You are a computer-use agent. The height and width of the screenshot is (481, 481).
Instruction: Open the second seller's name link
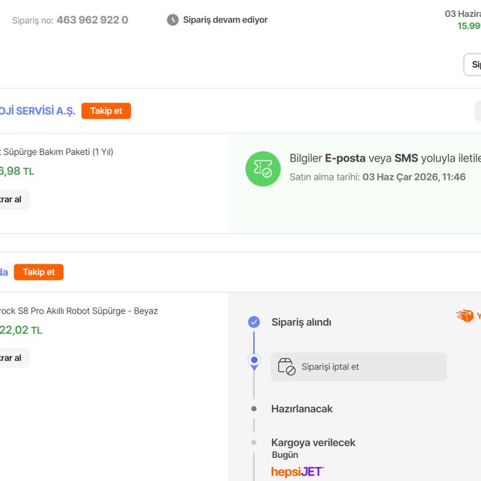pyautogui.click(x=4, y=272)
